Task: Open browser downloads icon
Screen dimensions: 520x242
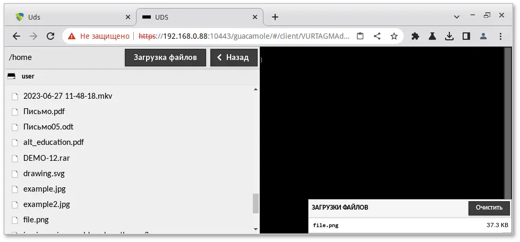Action: tap(449, 36)
